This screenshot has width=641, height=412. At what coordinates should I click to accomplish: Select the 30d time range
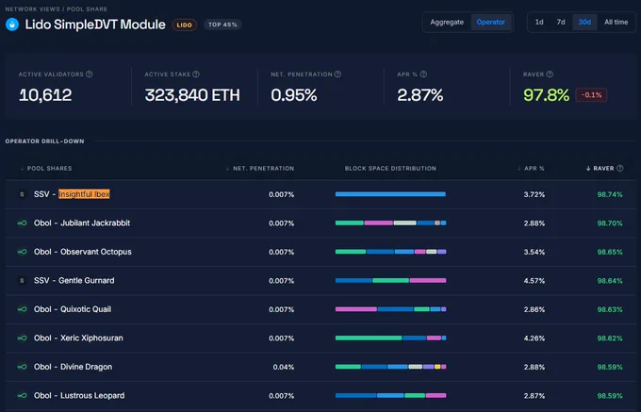tap(584, 22)
